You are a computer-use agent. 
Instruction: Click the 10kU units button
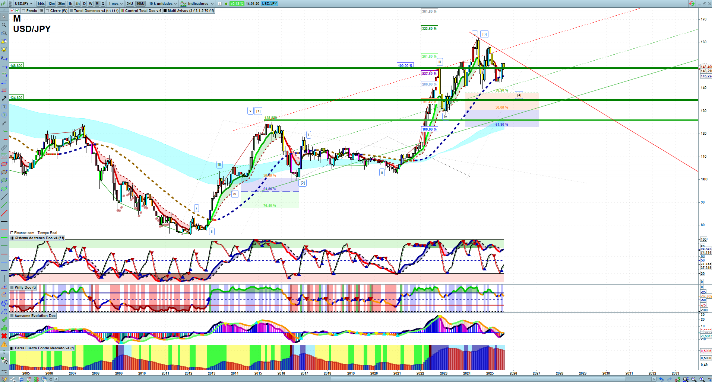click(140, 4)
